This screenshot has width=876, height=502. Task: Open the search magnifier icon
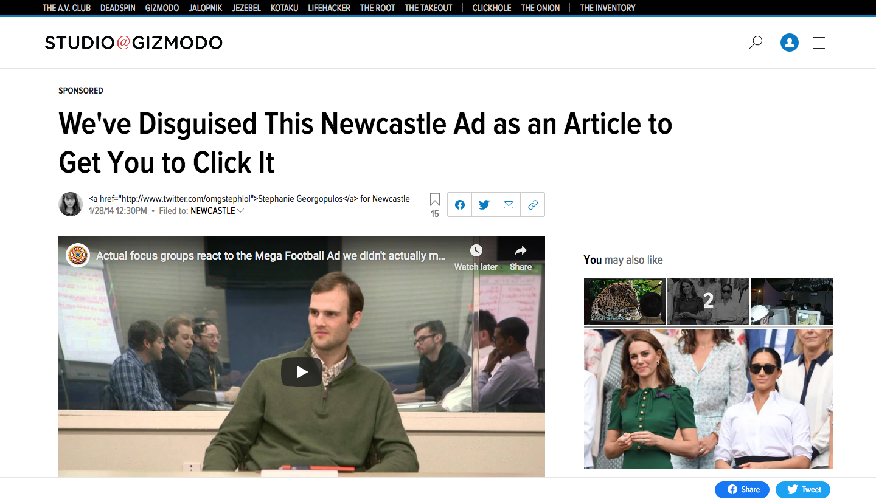(x=755, y=43)
